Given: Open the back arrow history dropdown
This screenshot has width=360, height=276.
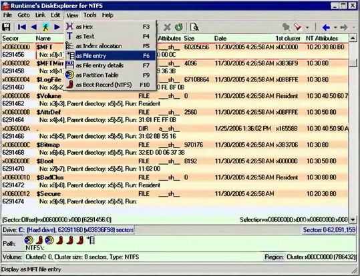Looking at the screenshot, I should click(335, 27).
